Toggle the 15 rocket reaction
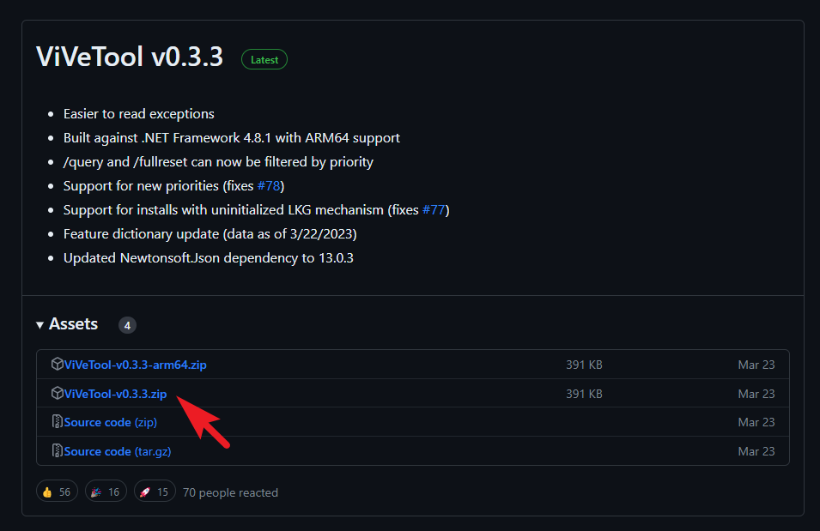Screen dimensions: 820x531 pos(155,491)
